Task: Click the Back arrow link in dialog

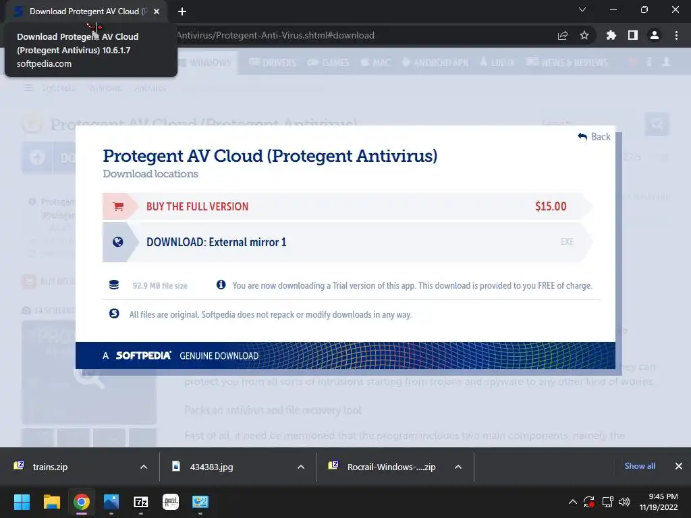Action: [594, 137]
